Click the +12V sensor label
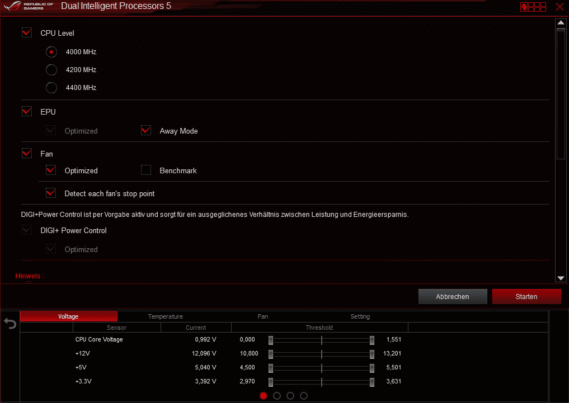The width and height of the screenshot is (569, 403). (82, 353)
